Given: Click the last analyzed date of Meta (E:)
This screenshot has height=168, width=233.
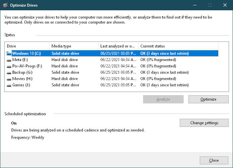Looking at the screenshot, I should click(118, 60).
